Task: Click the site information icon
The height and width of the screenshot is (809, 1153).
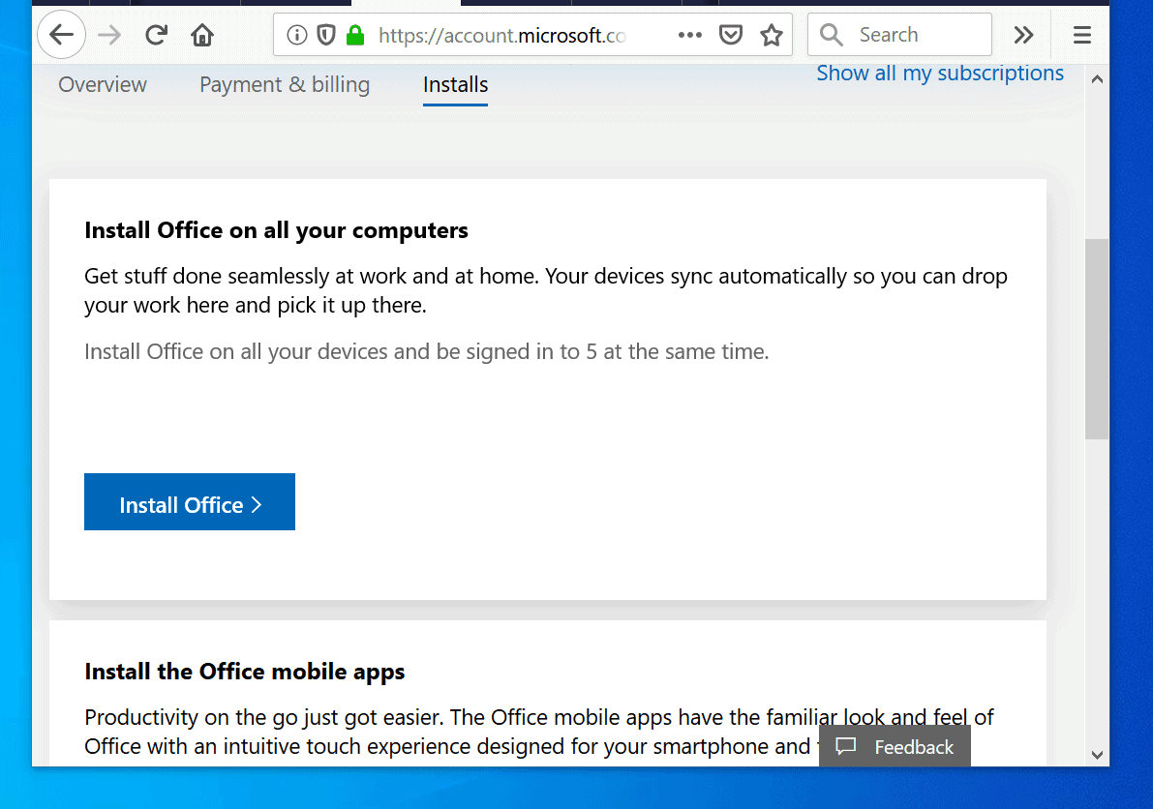Action: point(296,34)
